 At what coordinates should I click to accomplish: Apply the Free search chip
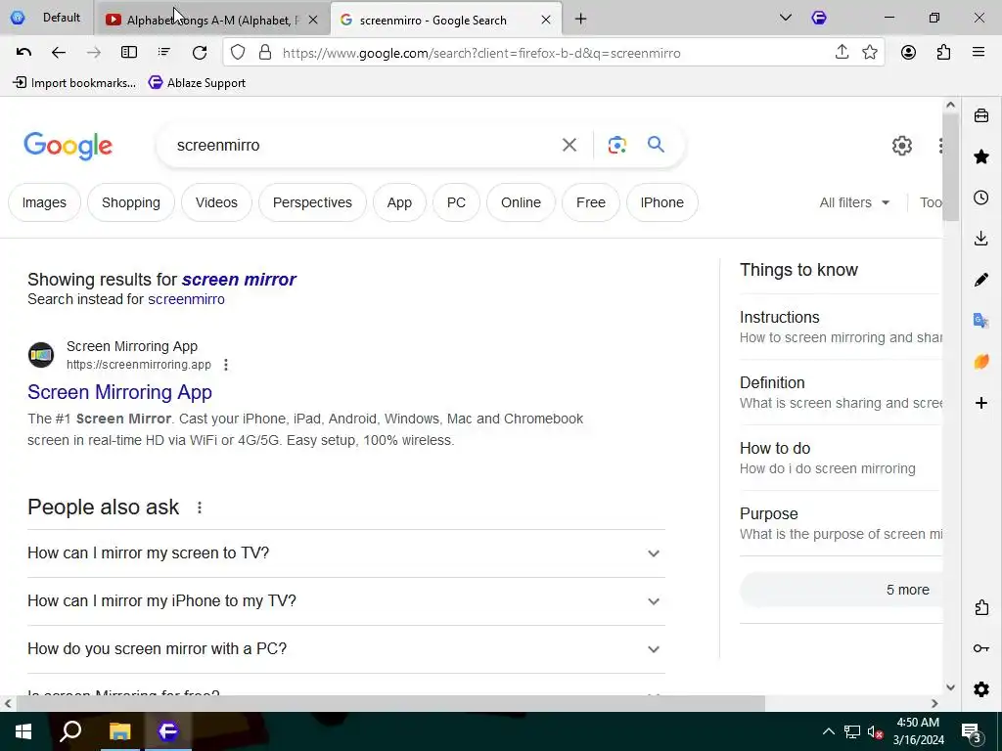pyautogui.click(x=590, y=202)
